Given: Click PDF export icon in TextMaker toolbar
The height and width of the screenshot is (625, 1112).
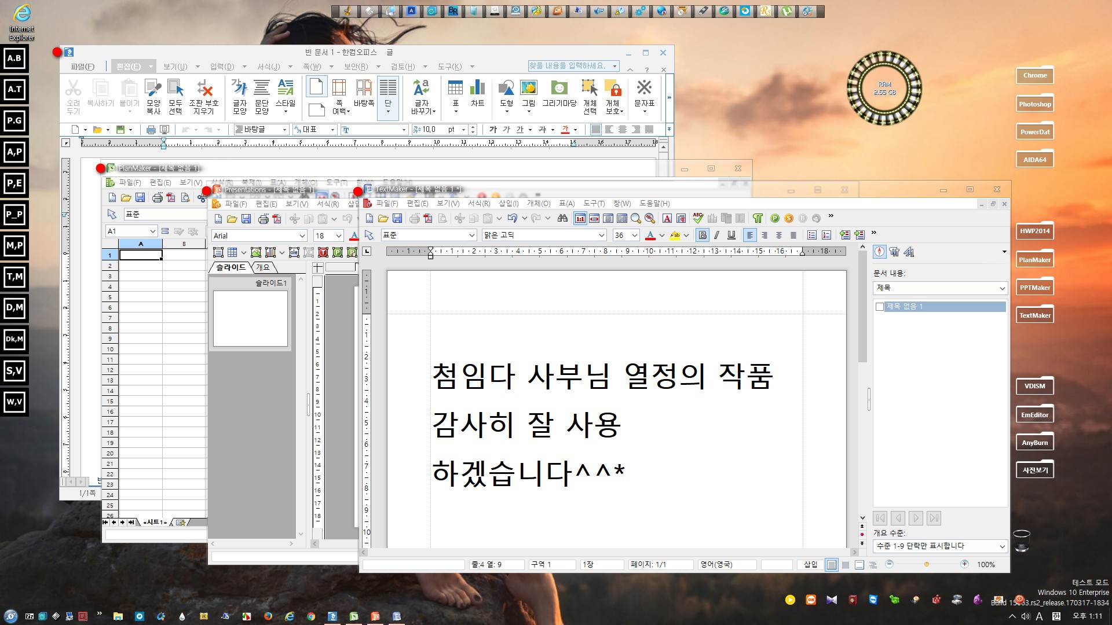Looking at the screenshot, I should tap(428, 218).
